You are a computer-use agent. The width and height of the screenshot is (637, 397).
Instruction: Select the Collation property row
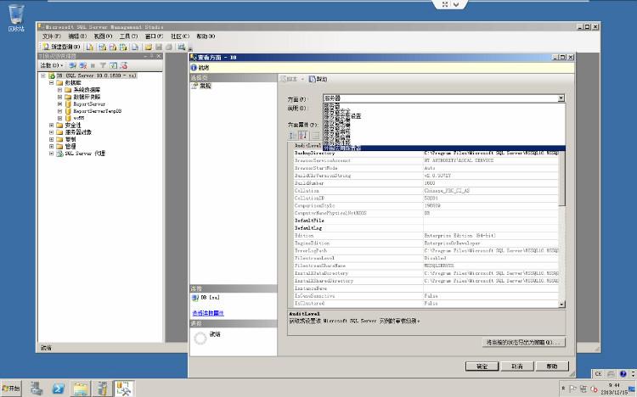point(426,190)
